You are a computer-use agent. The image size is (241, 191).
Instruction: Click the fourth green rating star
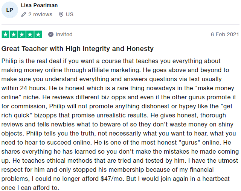[30, 34]
